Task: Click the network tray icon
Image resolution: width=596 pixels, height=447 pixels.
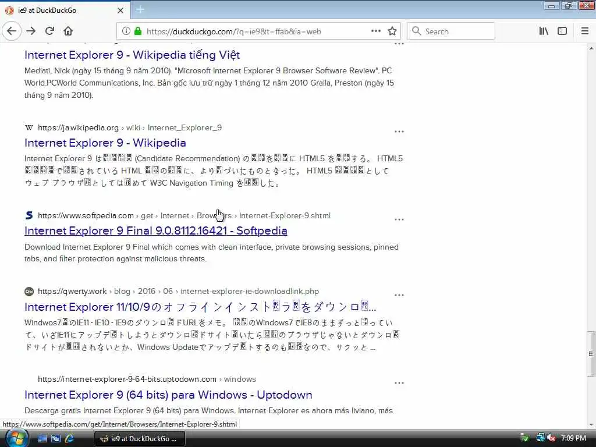Action: pos(540,438)
